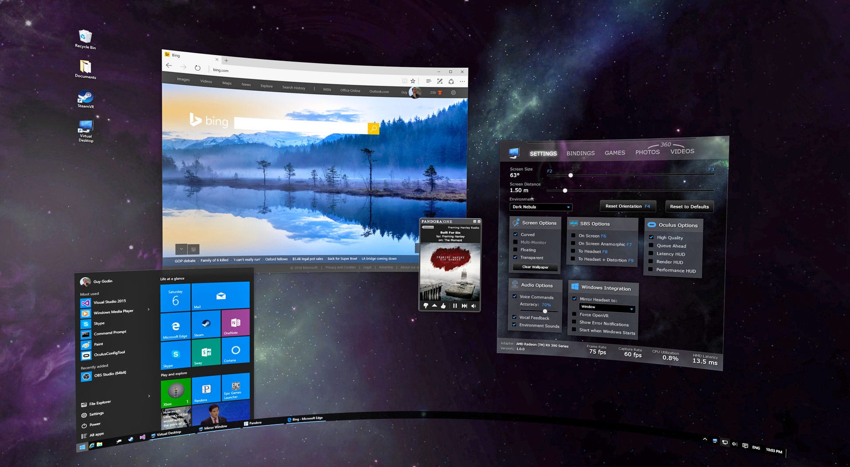Open the SteamVR desktop shortcut

tap(85, 99)
